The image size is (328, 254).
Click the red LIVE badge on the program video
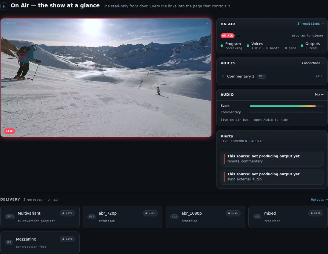click(10, 131)
